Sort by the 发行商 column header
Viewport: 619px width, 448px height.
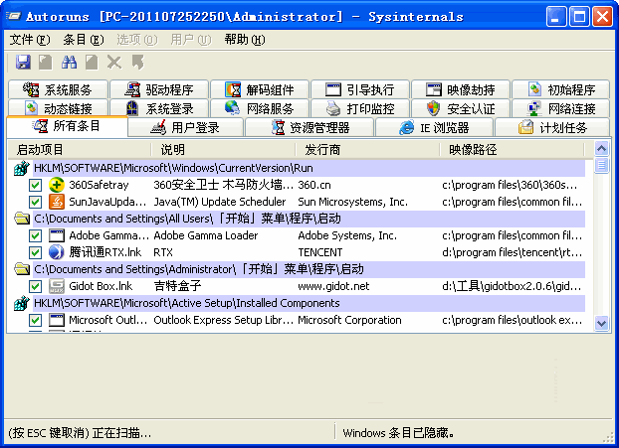point(323,150)
